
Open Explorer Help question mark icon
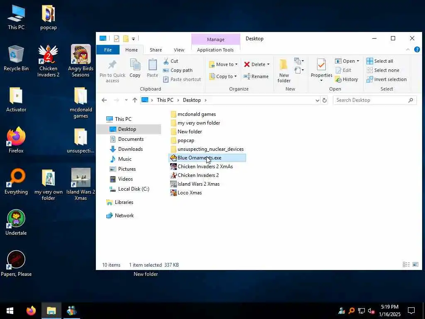coord(417,50)
